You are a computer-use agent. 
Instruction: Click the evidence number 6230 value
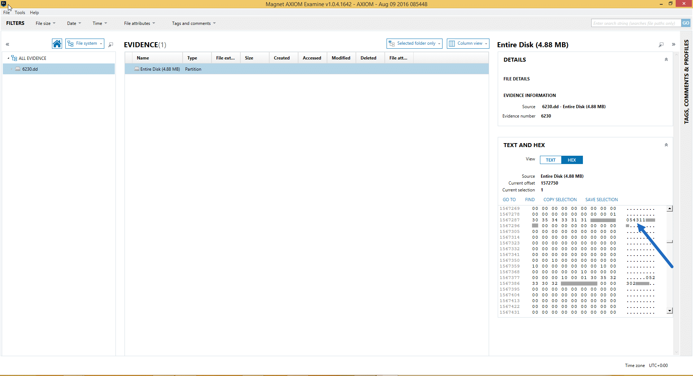click(x=546, y=116)
